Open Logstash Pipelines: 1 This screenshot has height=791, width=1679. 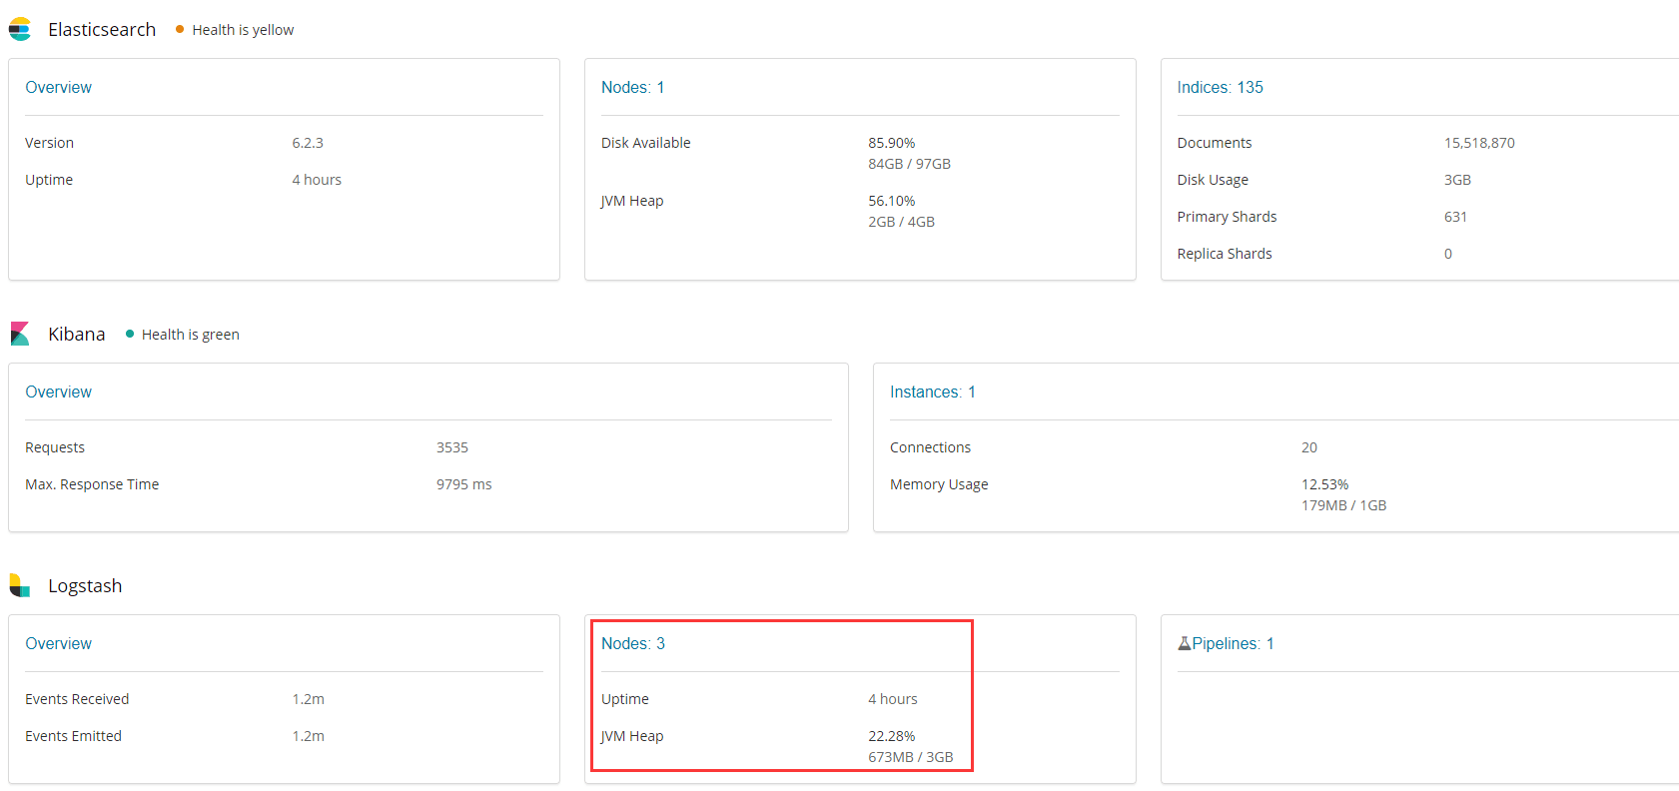pos(1233,643)
